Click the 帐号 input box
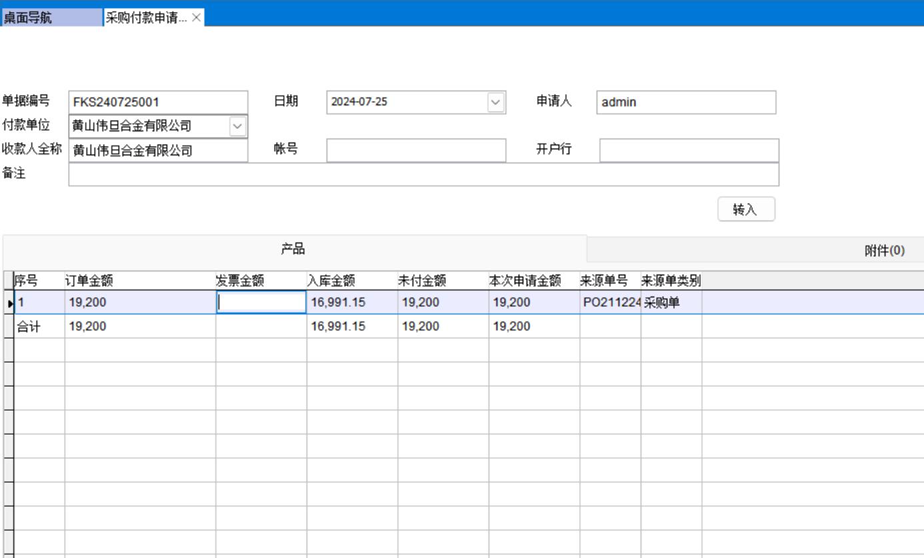The height and width of the screenshot is (558, 924). coord(416,151)
